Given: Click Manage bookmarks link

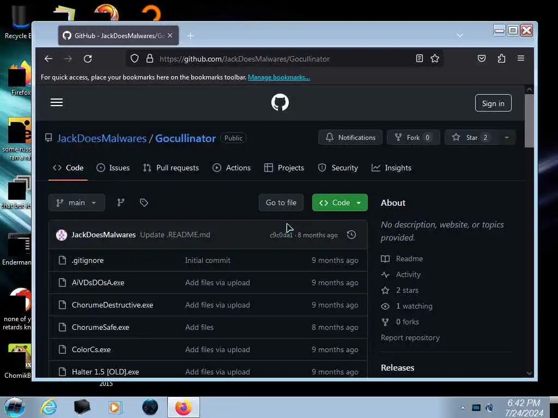Looking at the screenshot, I should (278, 77).
